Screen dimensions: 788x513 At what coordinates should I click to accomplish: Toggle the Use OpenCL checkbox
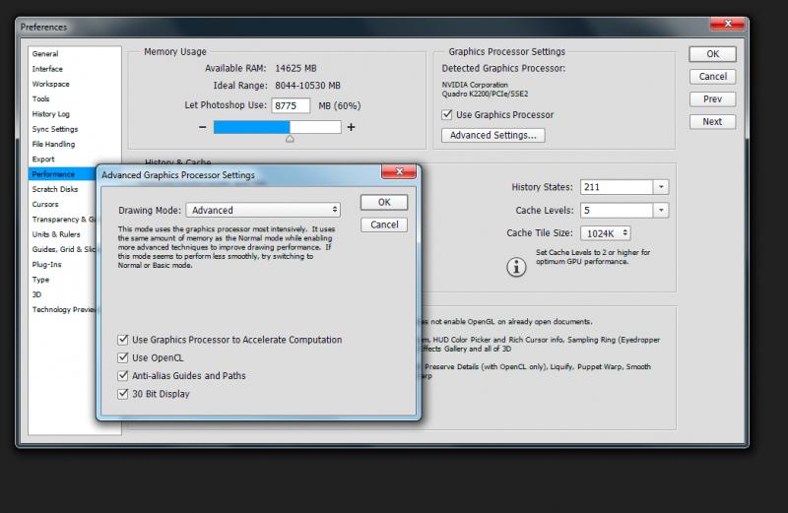pyautogui.click(x=122, y=357)
